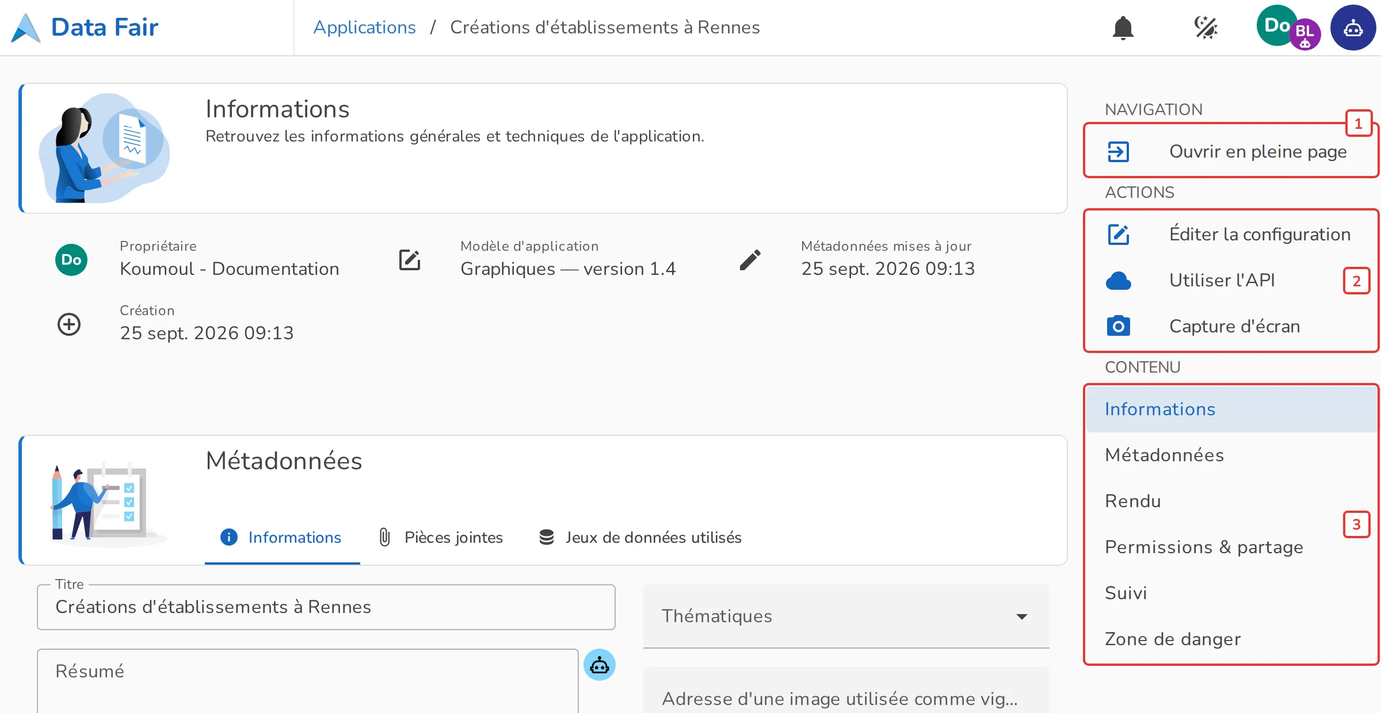
Task: Click the Éditer la configuration pencil icon
Action: 1118,235
